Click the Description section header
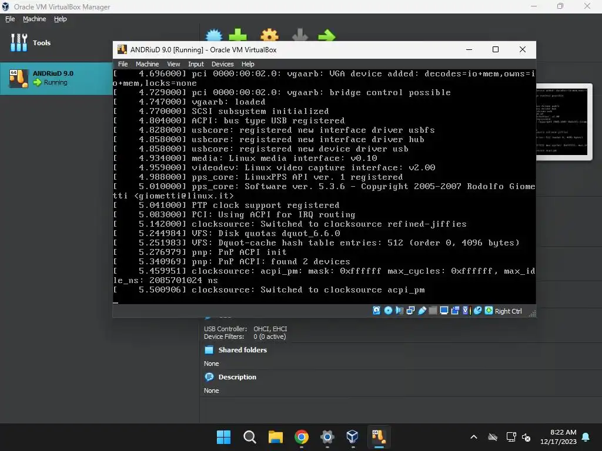602x451 pixels. tap(238, 377)
